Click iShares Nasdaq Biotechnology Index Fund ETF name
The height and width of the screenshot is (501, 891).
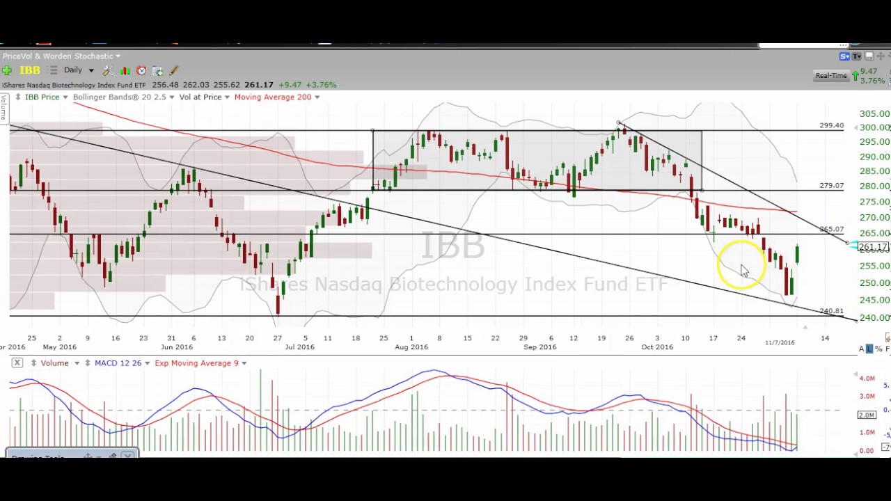point(74,85)
